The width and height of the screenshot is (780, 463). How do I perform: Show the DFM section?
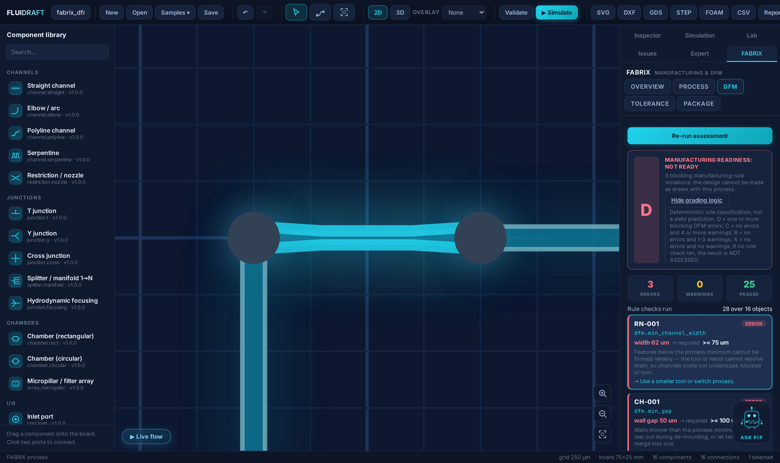(730, 86)
